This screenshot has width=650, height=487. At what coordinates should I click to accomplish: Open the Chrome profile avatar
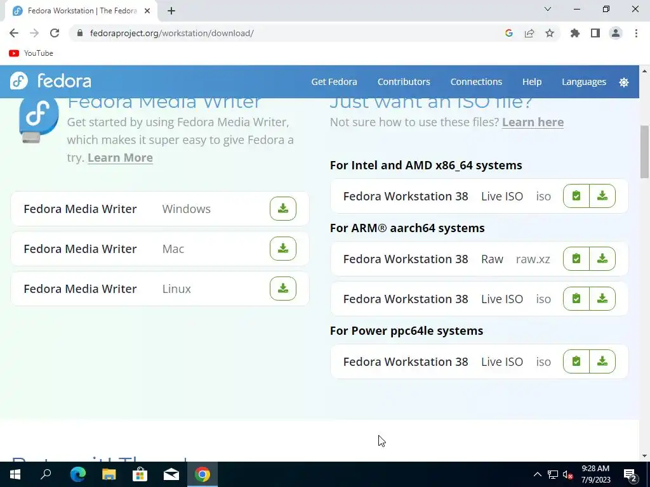point(616,33)
